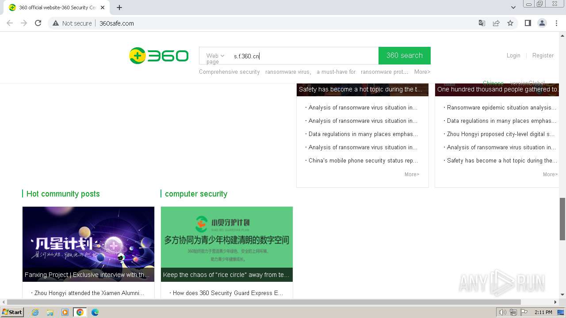Screen dimensions: 566x318
Task: Click the 360safe.com address bar URL
Action: [x=117, y=23]
